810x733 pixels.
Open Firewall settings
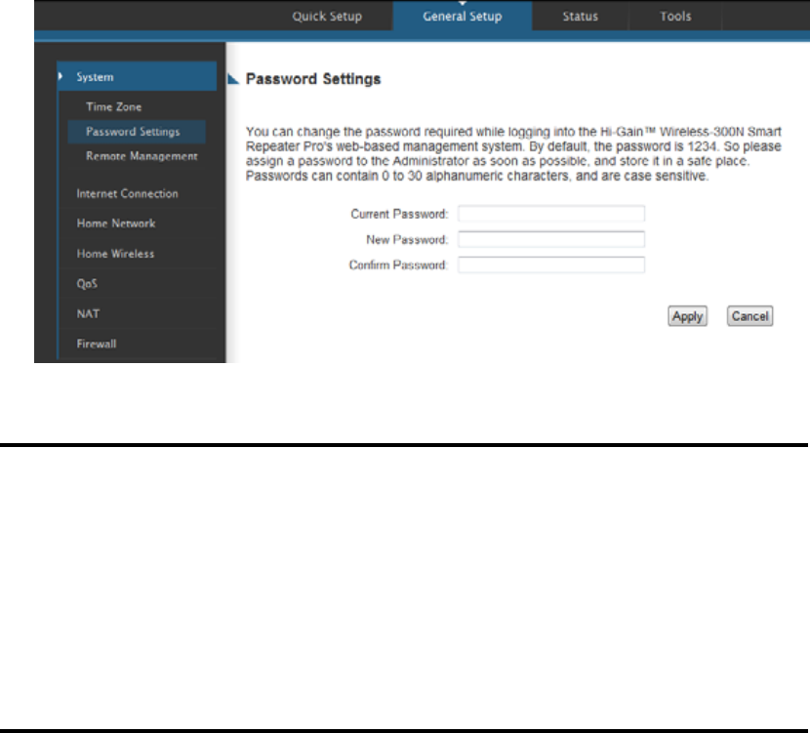click(x=96, y=344)
